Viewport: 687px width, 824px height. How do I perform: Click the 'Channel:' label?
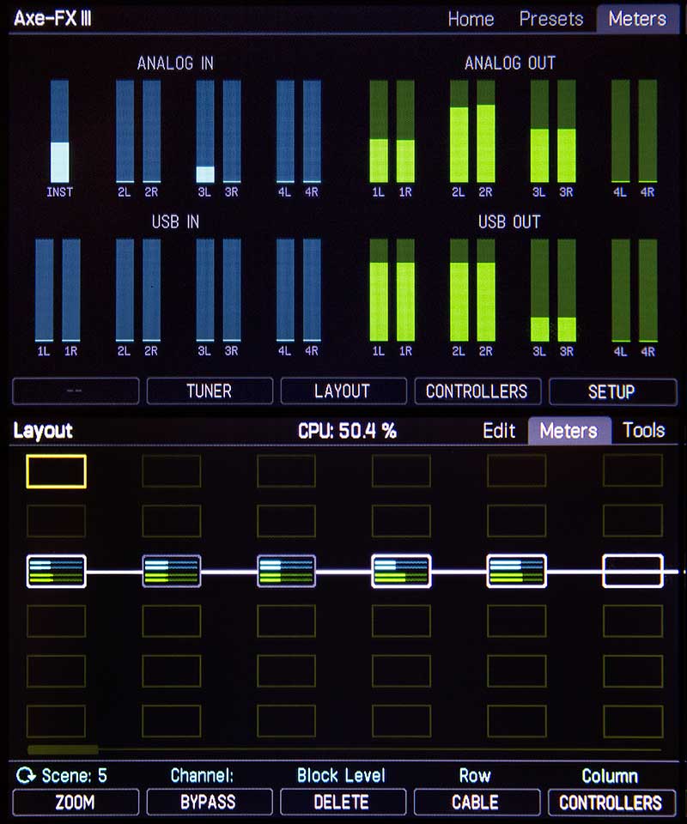[x=202, y=775]
